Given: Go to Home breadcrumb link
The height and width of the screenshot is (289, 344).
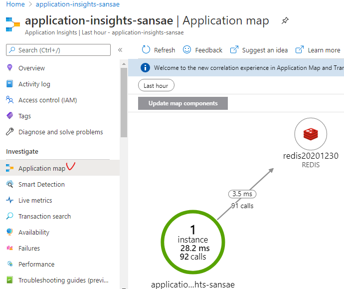Looking at the screenshot, I should [15, 4].
